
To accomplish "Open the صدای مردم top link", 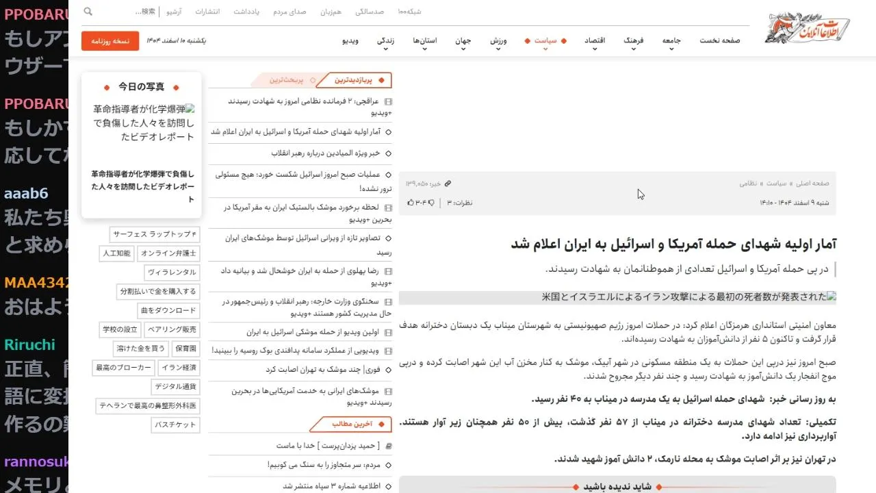I will click(289, 12).
